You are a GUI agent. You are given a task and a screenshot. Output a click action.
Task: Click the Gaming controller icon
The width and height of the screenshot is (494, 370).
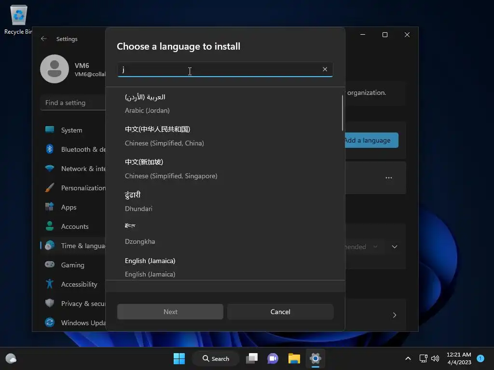click(50, 264)
